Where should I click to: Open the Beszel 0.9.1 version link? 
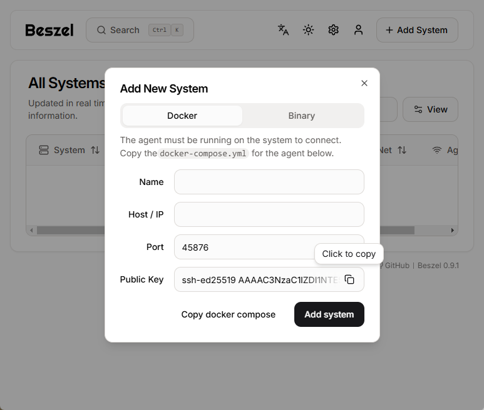(x=438, y=266)
